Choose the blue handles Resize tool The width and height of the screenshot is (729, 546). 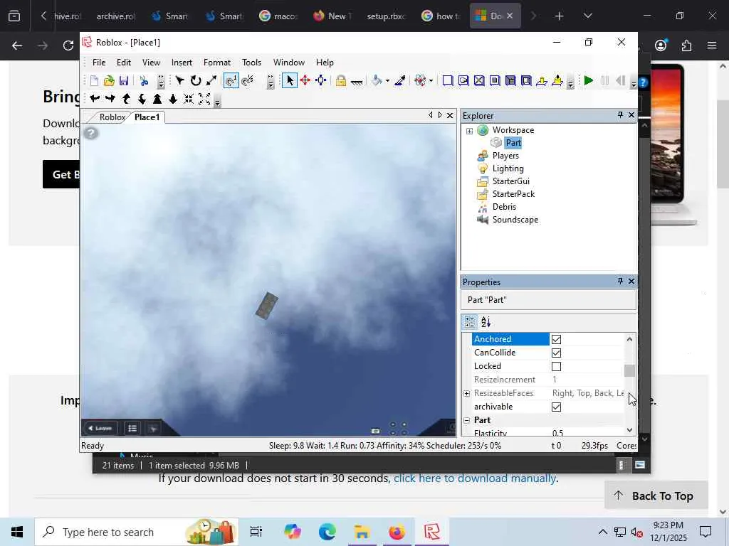[x=321, y=81]
